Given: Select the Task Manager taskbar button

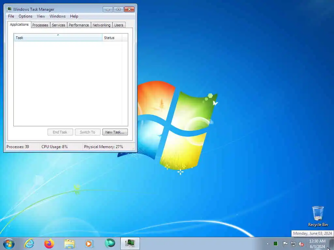Looking at the screenshot, I should point(130,243).
